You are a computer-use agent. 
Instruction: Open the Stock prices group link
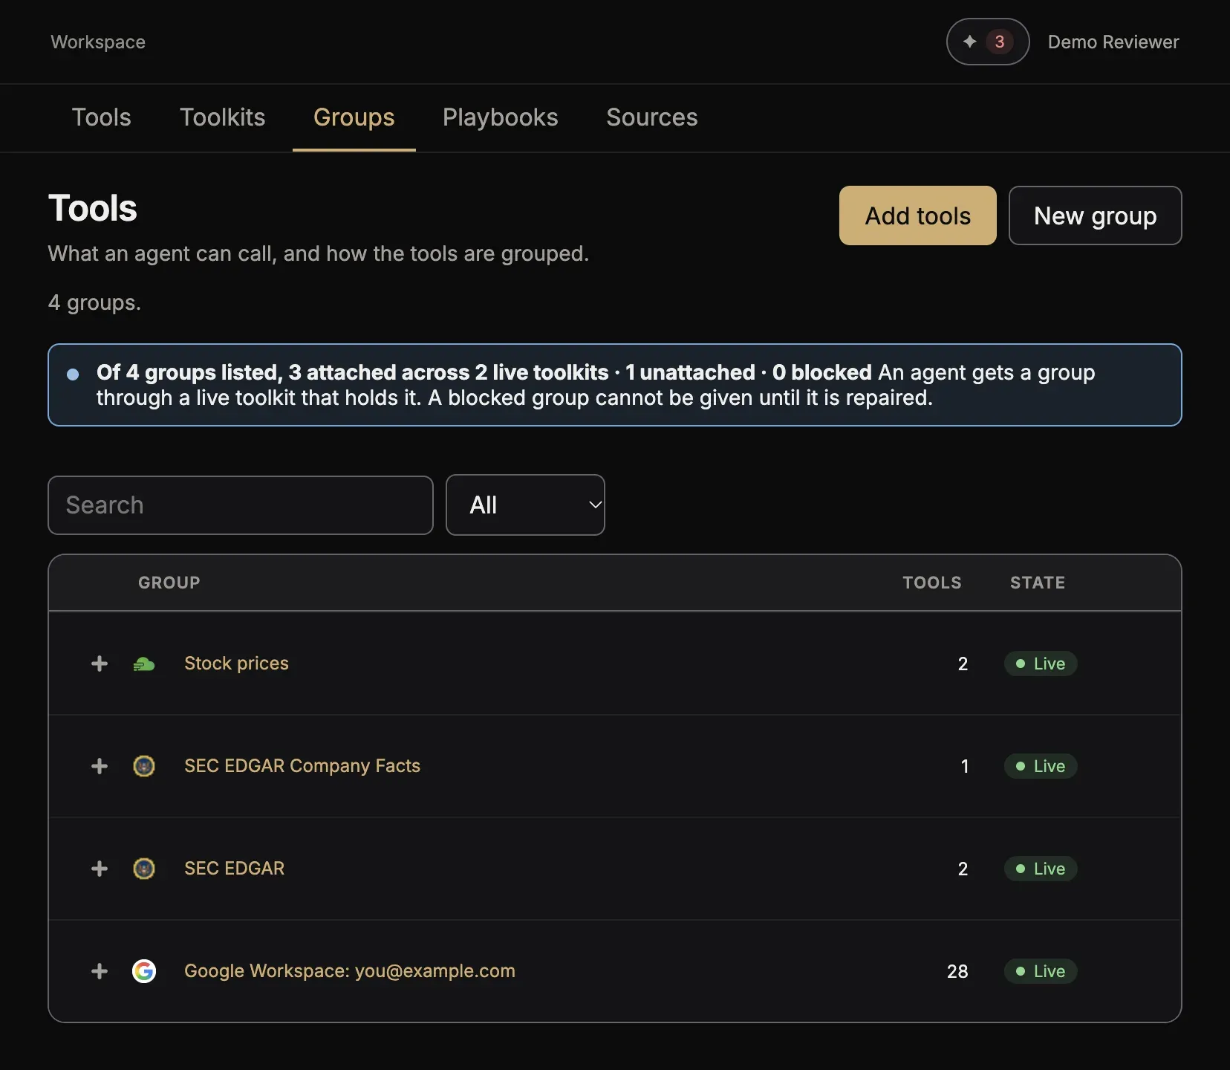pos(236,664)
